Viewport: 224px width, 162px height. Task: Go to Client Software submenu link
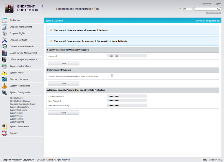click(16, 98)
